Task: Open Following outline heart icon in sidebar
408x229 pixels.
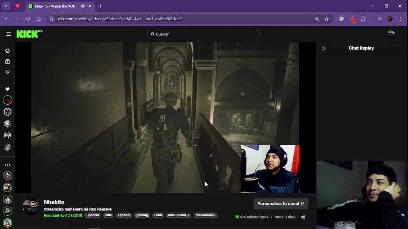Action: [7, 72]
